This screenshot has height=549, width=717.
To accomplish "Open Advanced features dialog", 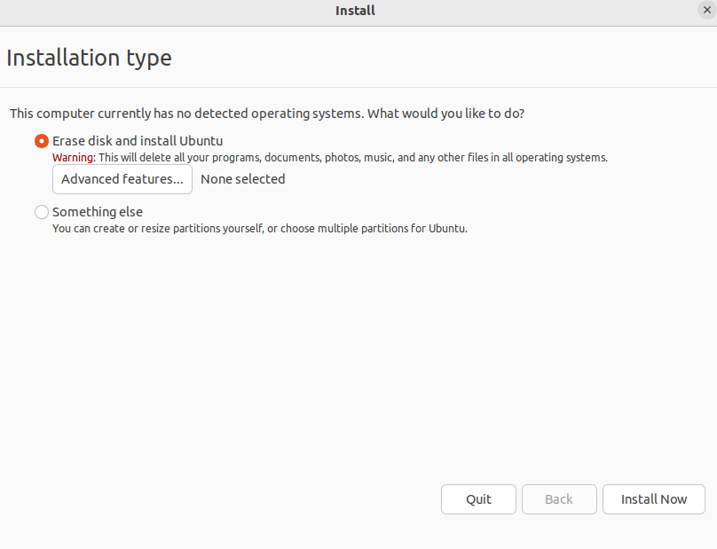I will point(122,179).
